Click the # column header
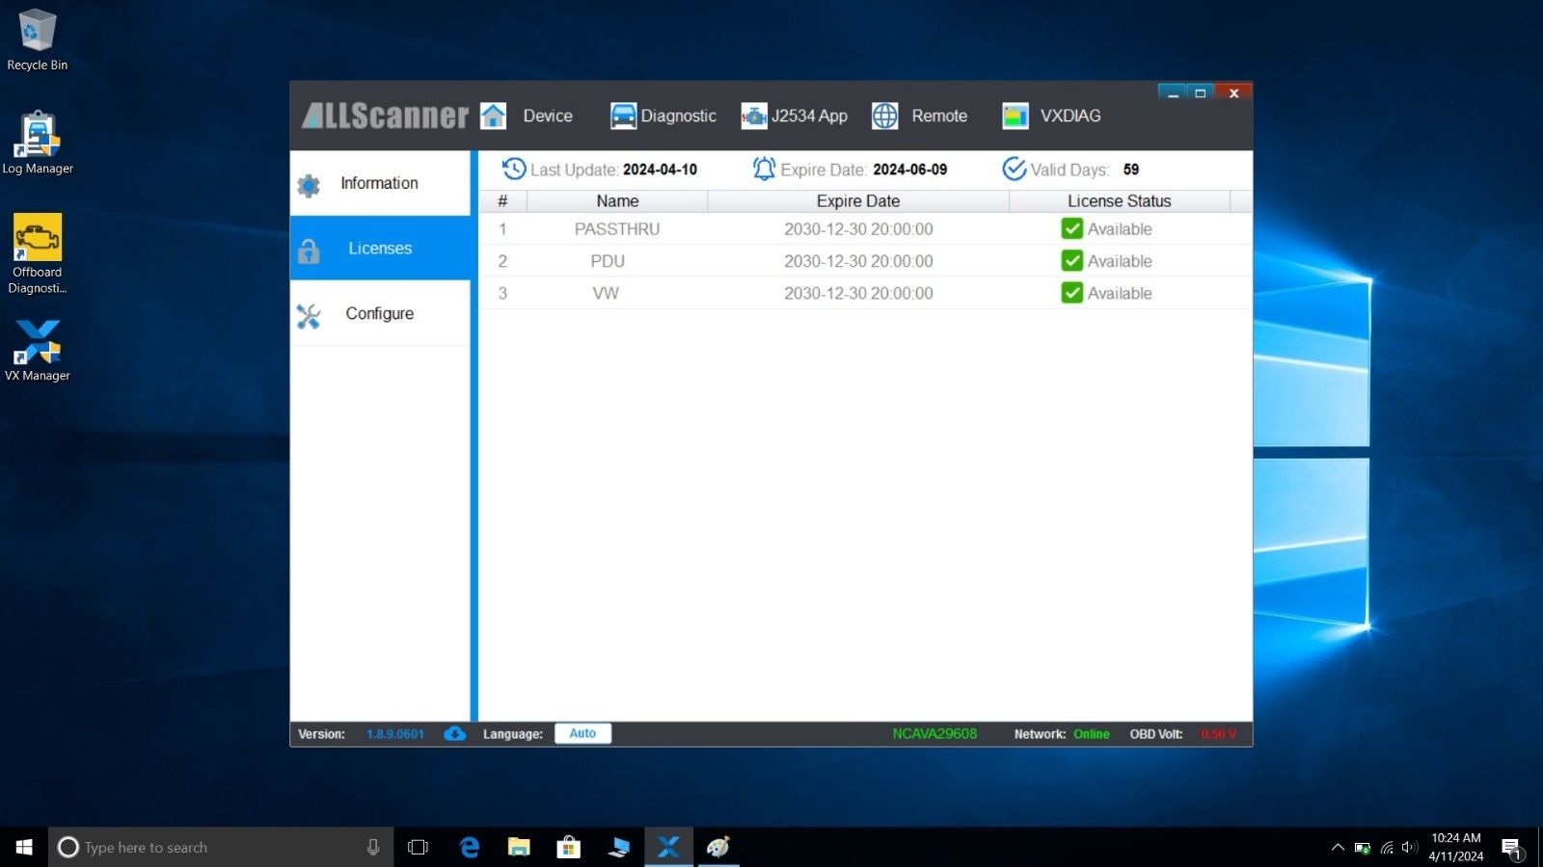The height and width of the screenshot is (867, 1543). pos(502,200)
